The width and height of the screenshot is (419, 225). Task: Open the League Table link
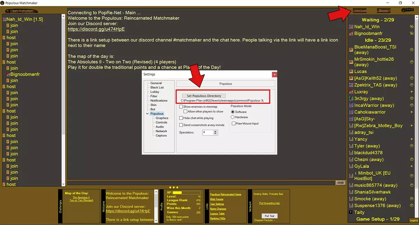click(217, 214)
